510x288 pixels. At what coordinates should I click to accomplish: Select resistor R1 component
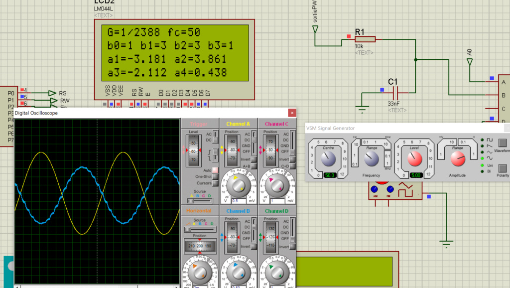365,39
